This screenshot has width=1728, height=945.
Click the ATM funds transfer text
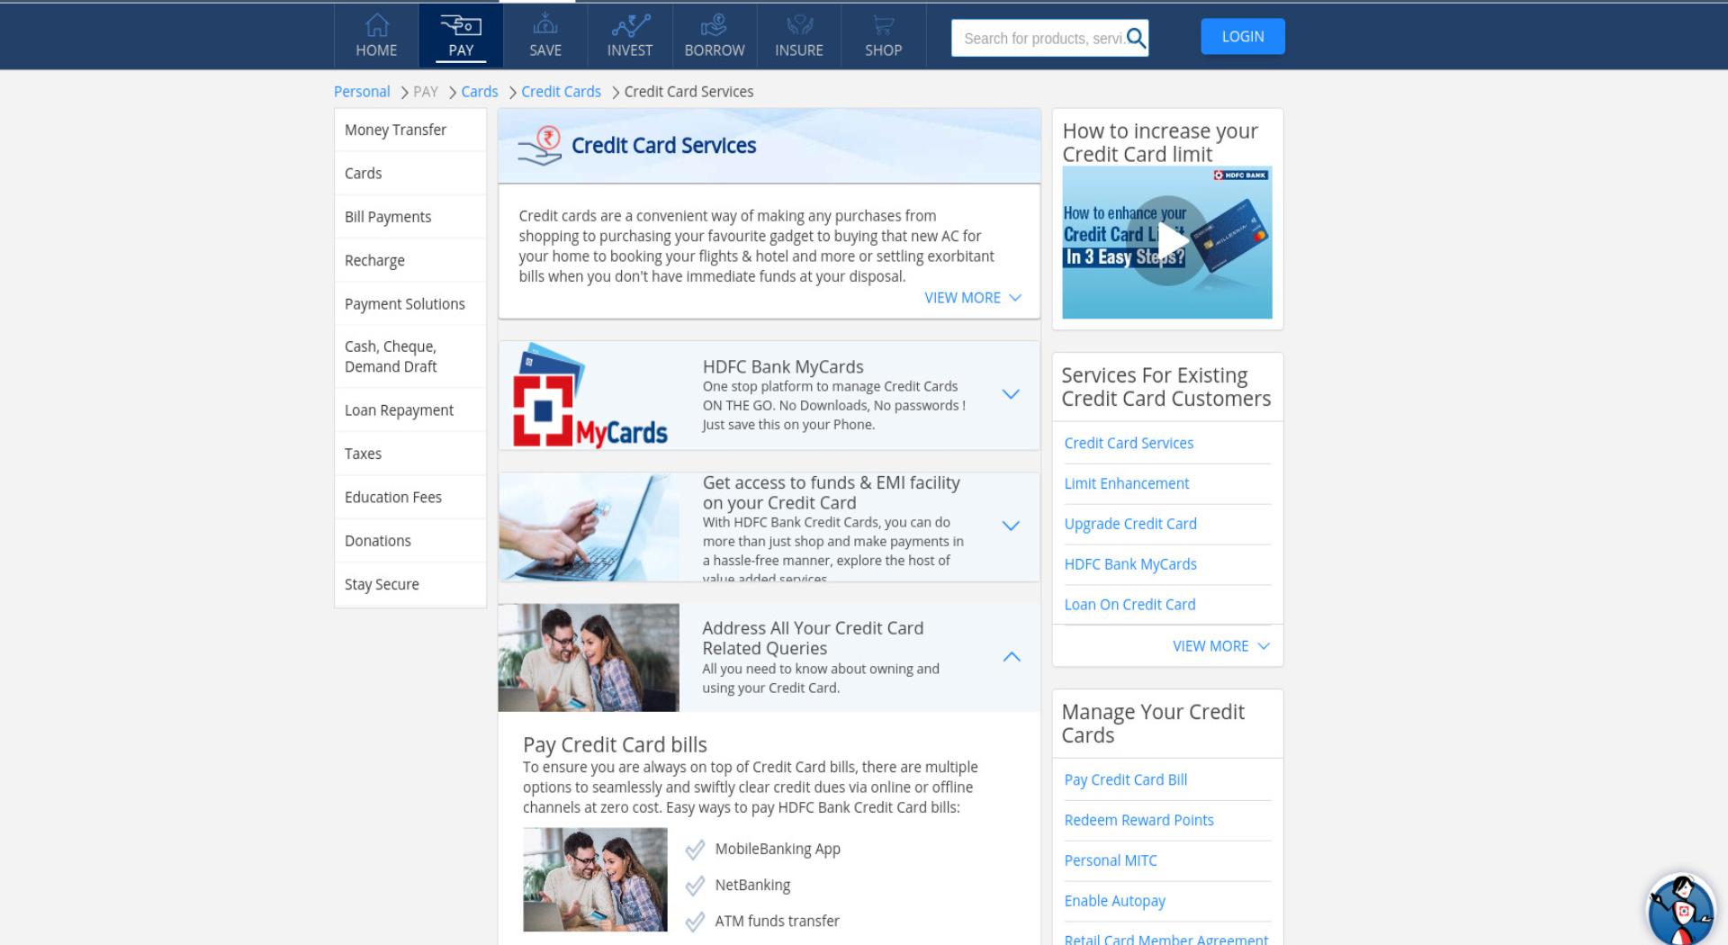[x=777, y=922]
